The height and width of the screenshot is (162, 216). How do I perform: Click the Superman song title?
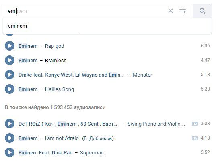[92, 153]
